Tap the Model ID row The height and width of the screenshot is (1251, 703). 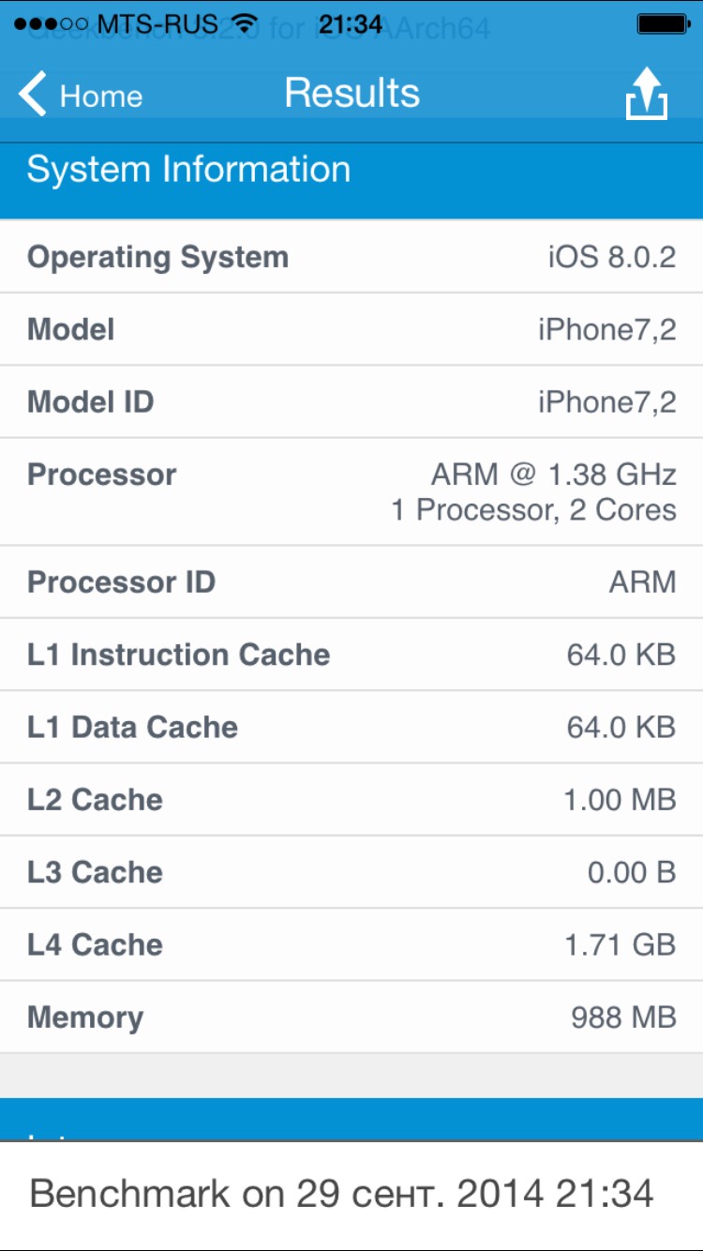[x=351, y=401]
